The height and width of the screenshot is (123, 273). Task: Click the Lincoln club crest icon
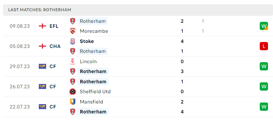tap(73, 61)
